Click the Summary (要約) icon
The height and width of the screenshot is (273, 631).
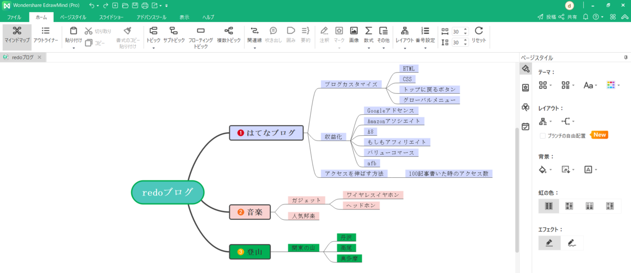pyautogui.click(x=306, y=31)
